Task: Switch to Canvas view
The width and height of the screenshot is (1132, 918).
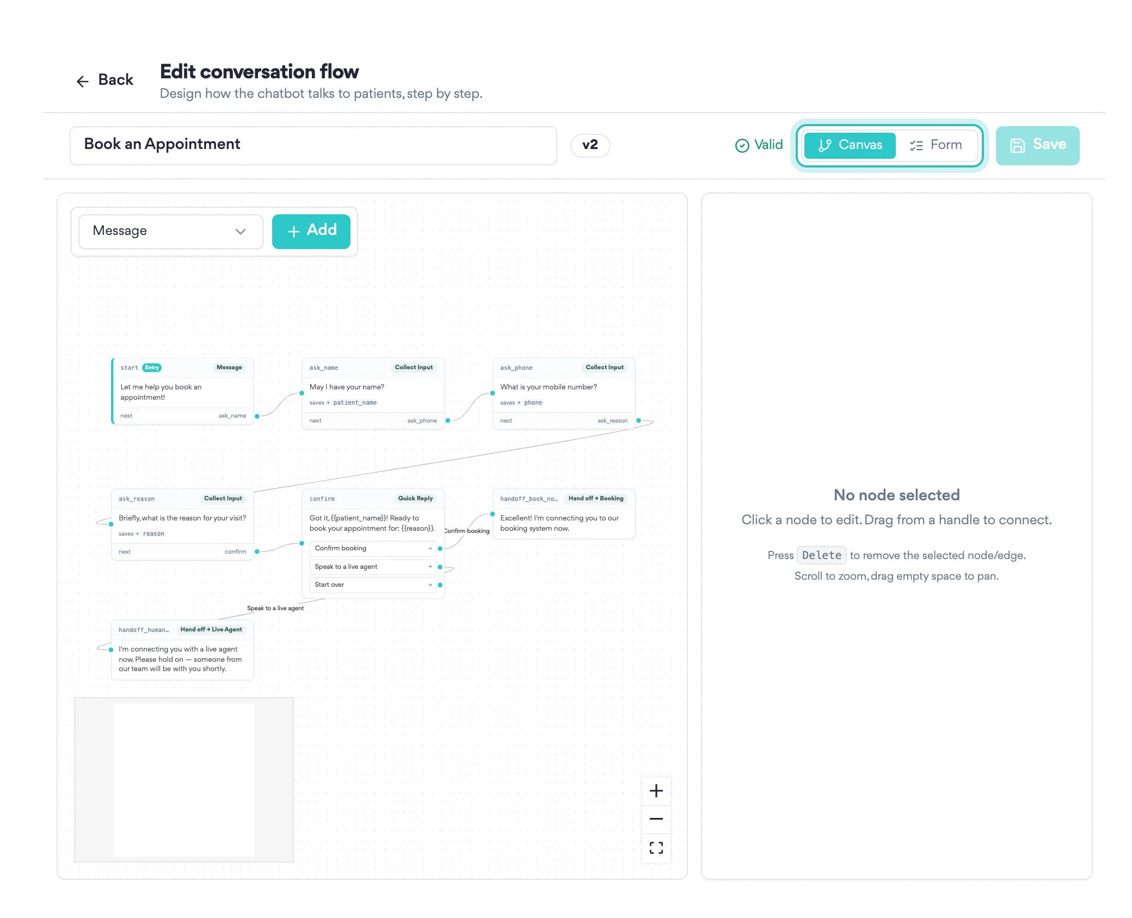Action: [850, 145]
